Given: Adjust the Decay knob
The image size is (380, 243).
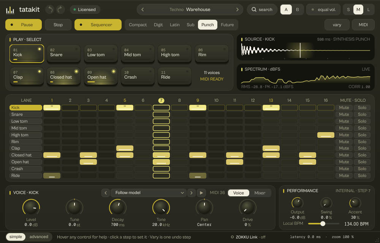Looking at the screenshot, I should tap(118, 208).
